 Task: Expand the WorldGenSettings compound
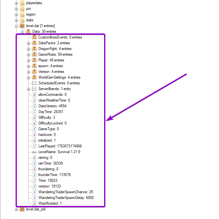pyautogui.click(x=28, y=78)
